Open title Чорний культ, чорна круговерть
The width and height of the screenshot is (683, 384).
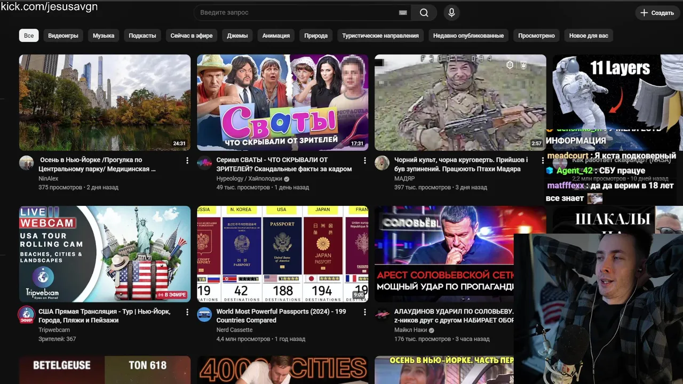pyautogui.click(x=461, y=164)
